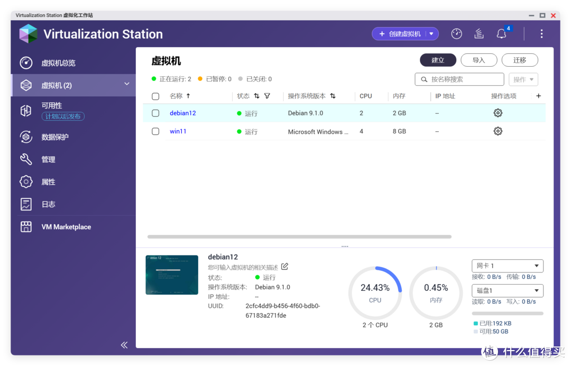This screenshot has width=571, height=366.
Task: Edit the VM description pencil icon
Action: coord(285,267)
